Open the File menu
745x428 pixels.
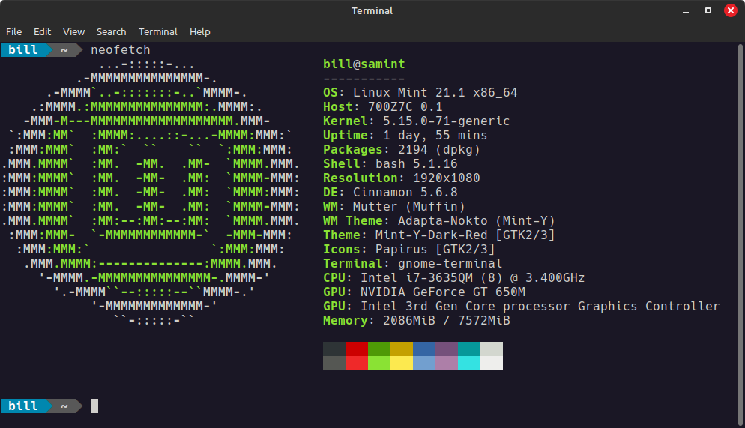click(x=13, y=31)
